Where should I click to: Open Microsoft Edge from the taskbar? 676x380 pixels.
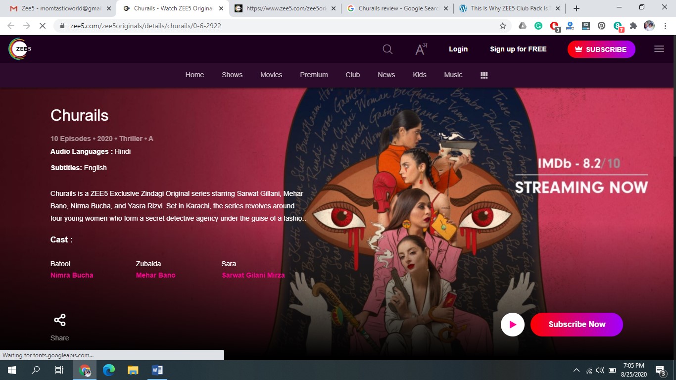[109, 370]
